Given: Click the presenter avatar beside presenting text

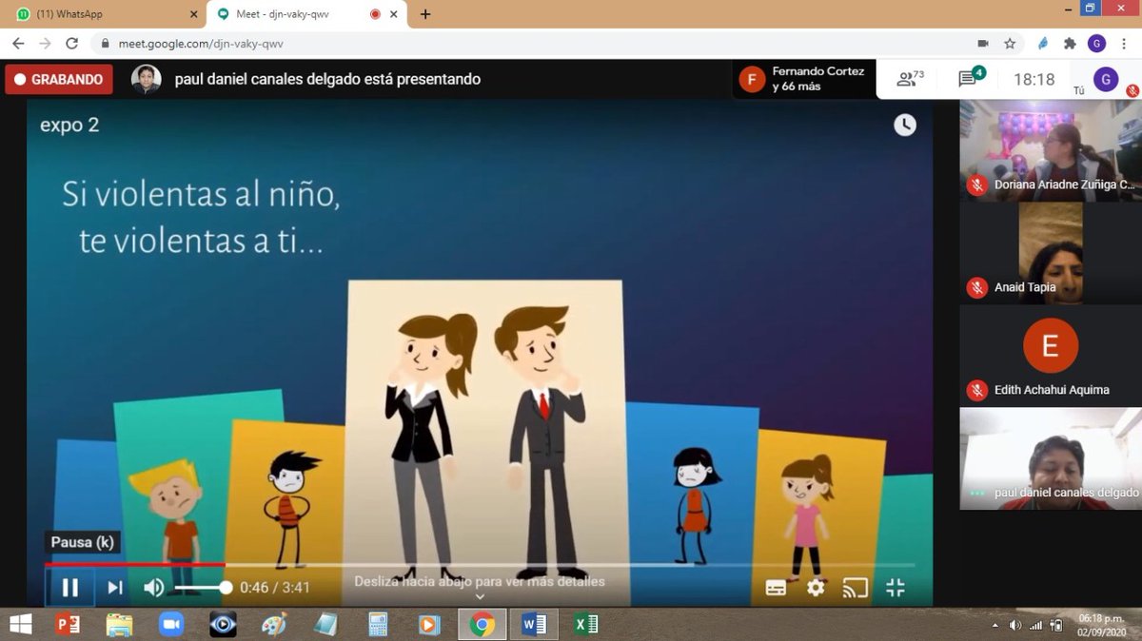Looking at the screenshot, I should point(146,79).
